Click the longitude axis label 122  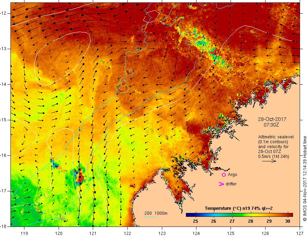point(127,233)
